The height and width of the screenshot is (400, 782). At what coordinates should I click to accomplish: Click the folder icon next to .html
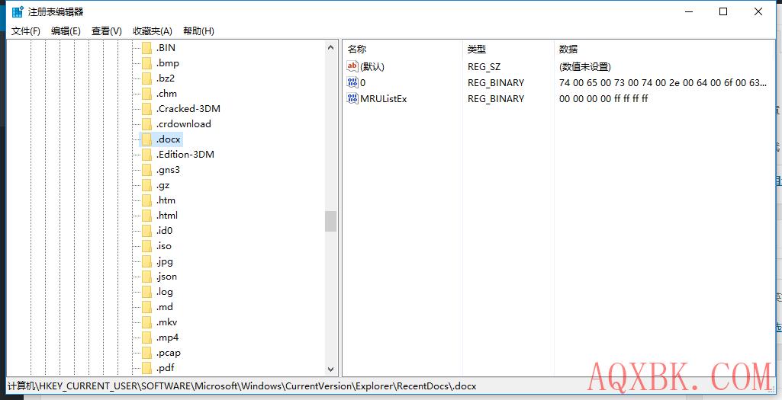[x=146, y=216]
